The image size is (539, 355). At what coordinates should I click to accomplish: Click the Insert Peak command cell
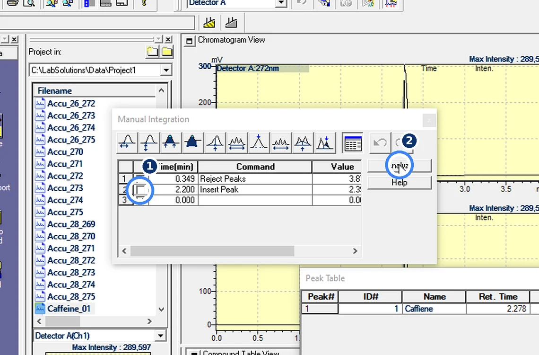pyautogui.click(x=255, y=189)
